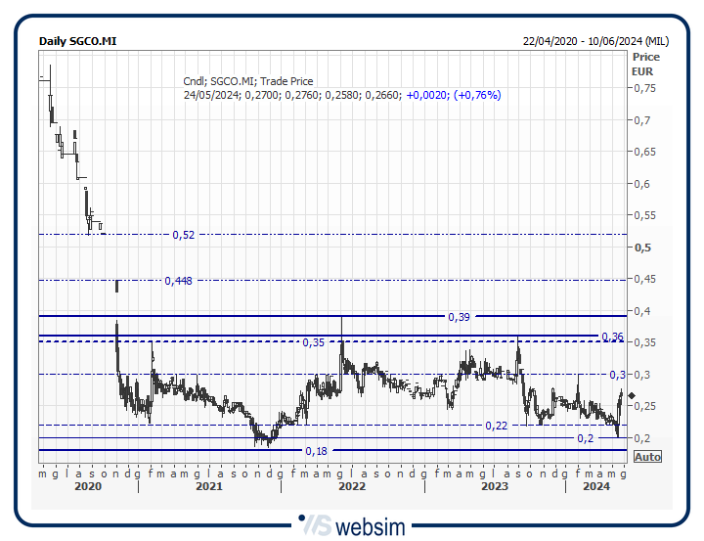Click the 0,22 support level label
The height and width of the screenshot is (541, 704).
(497, 426)
